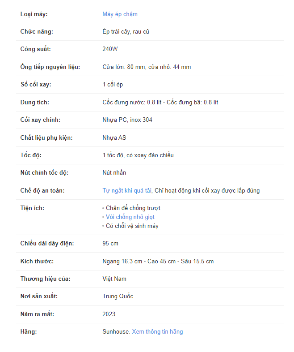Viewport: 294px width, 352px height.
Task: Open the 'Máy ép chậm' link
Action: [120, 14]
